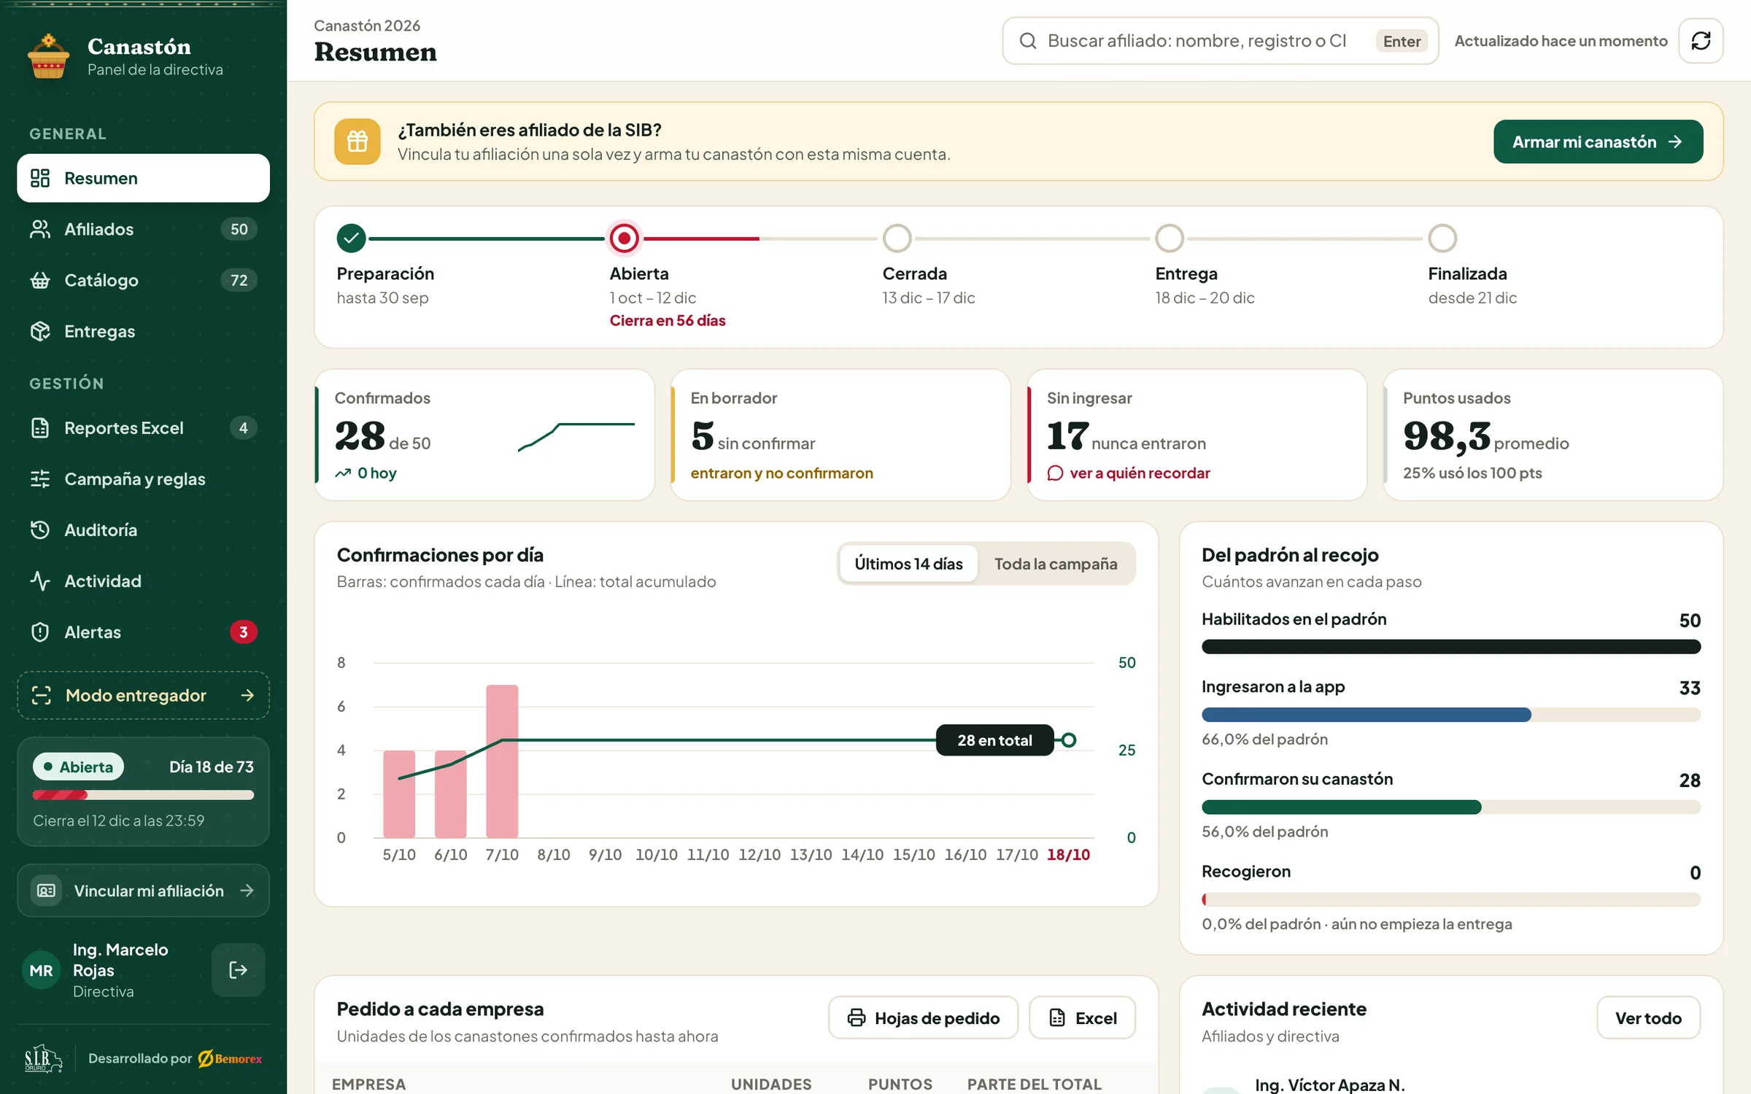Click the 28 en total chart endpoint
The width and height of the screenshot is (1751, 1094).
(1068, 740)
